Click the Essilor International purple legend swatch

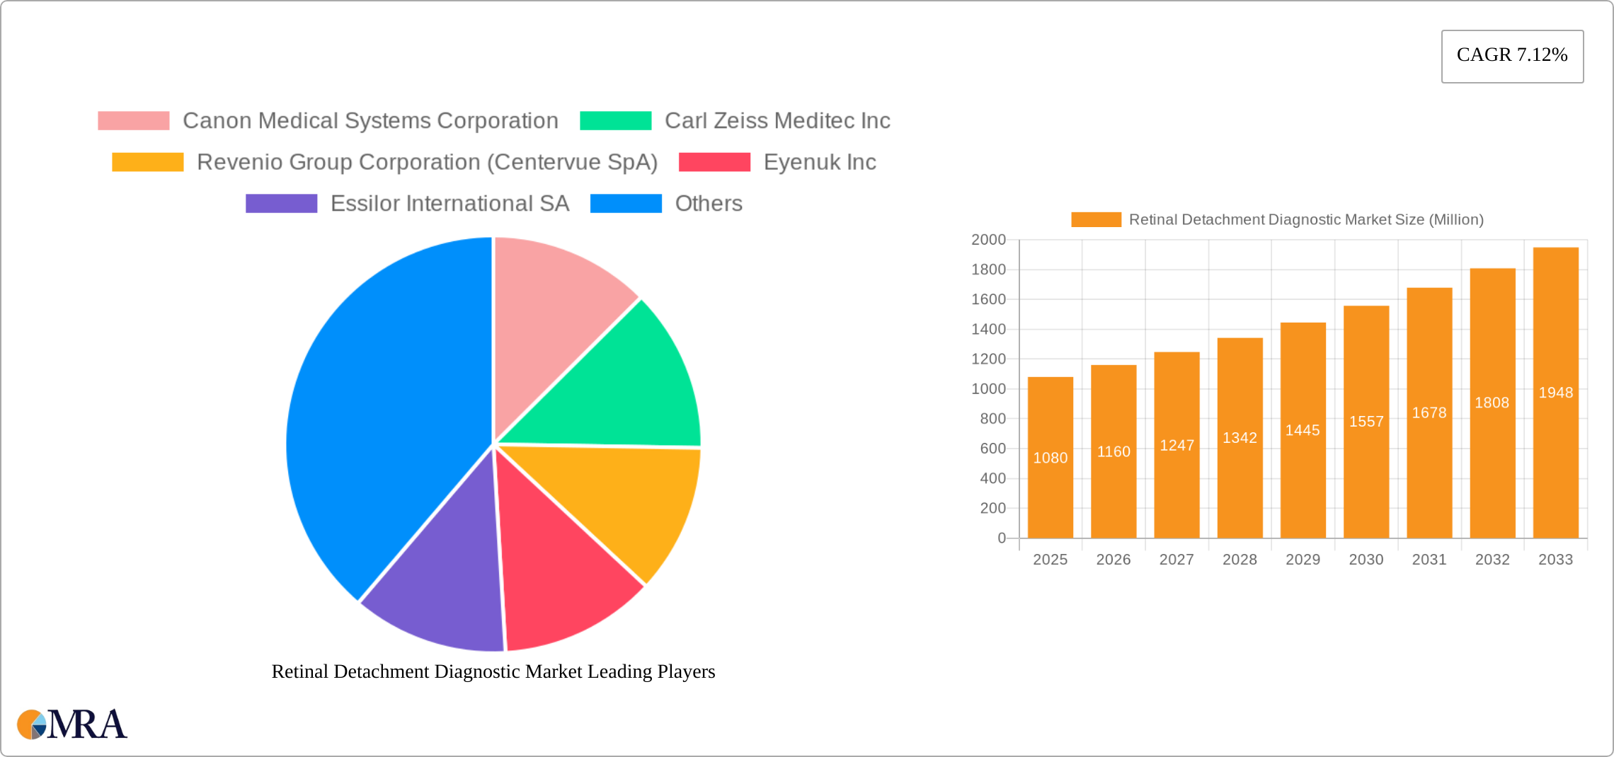coord(282,204)
